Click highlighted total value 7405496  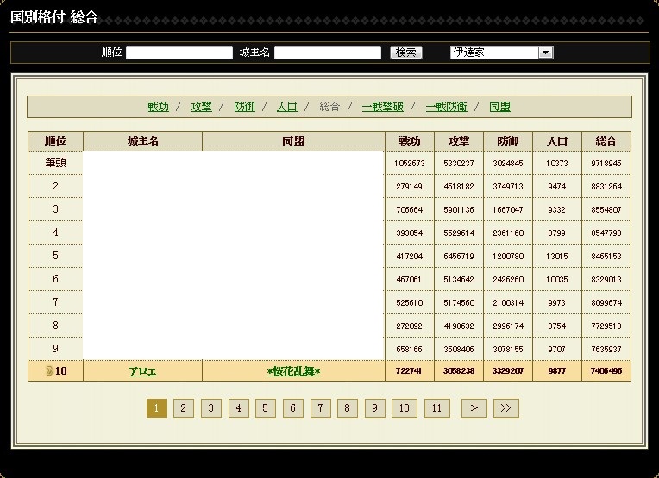click(606, 371)
